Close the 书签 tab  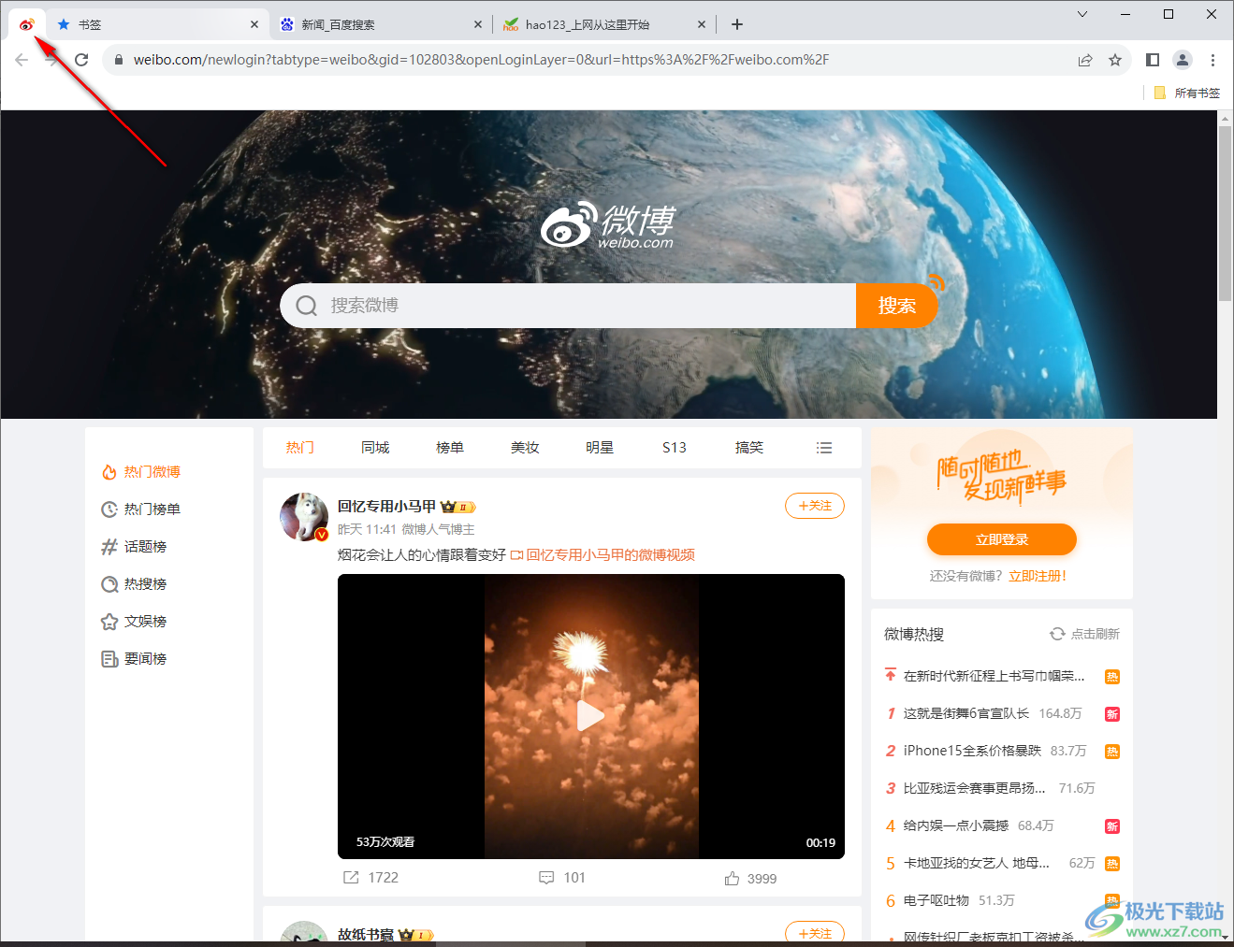click(254, 24)
